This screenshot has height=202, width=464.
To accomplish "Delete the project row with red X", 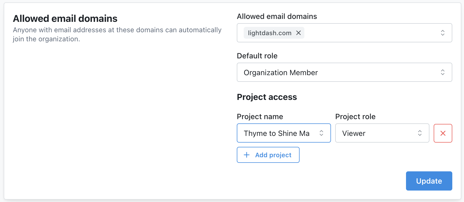I will 443,133.
